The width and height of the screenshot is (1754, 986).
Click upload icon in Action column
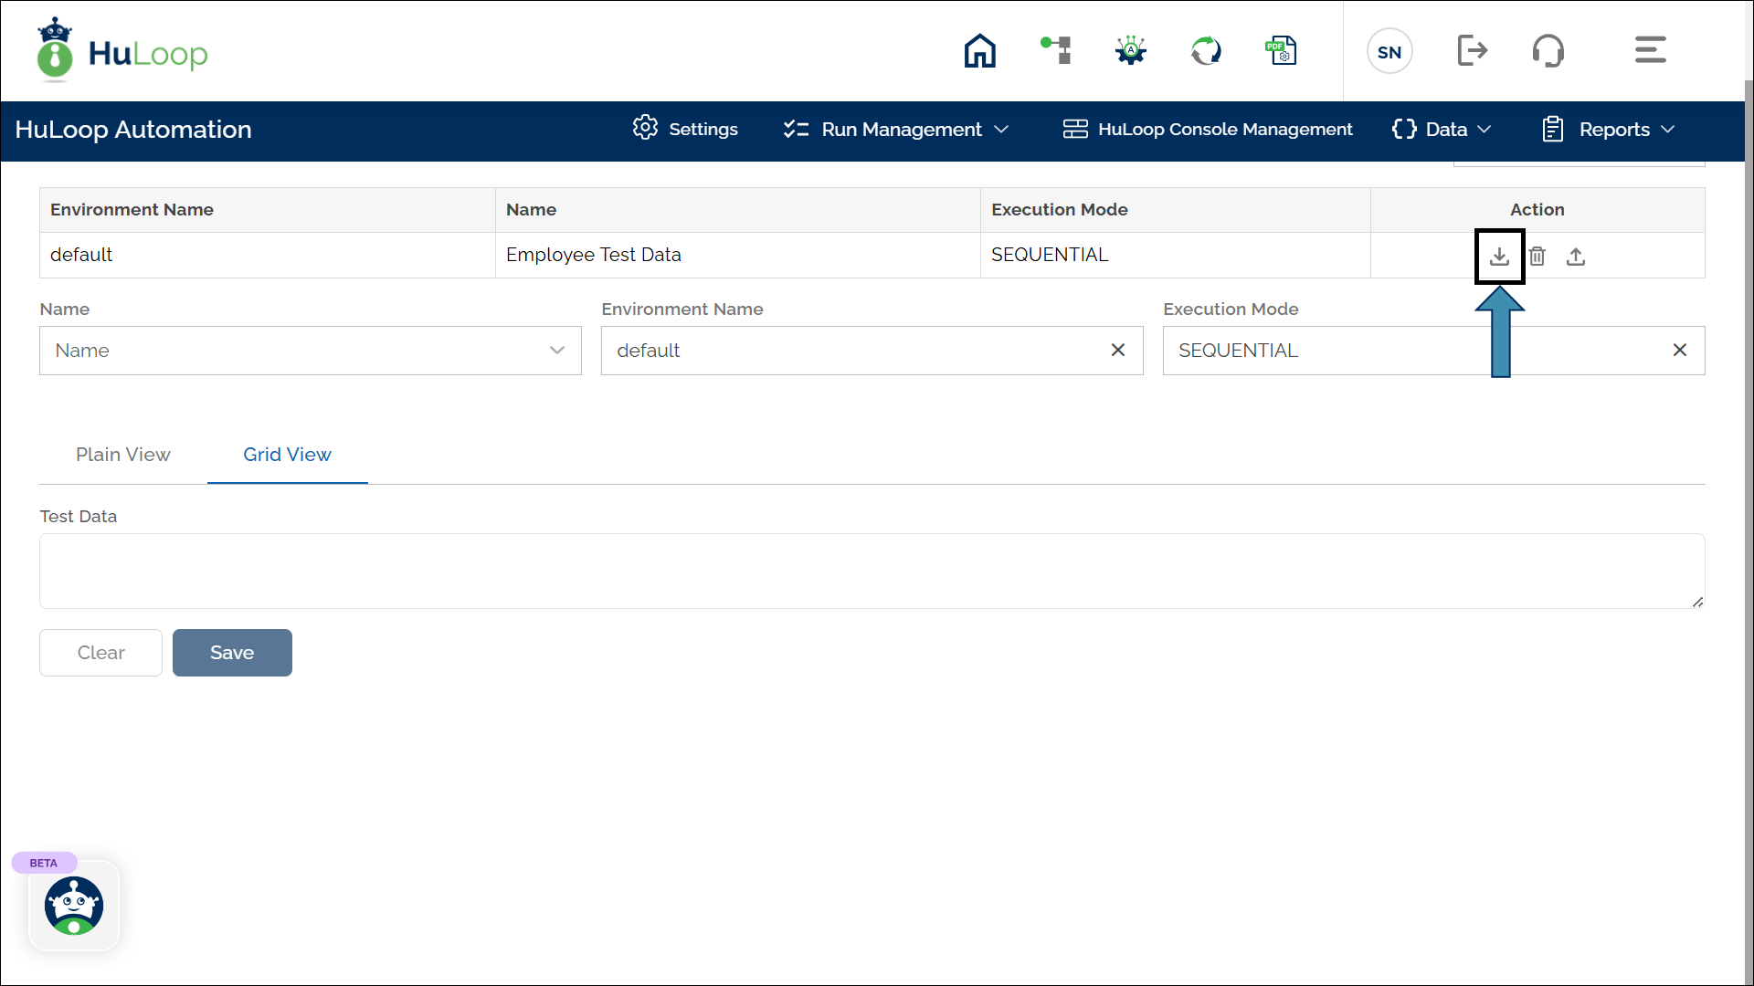(x=1576, y=257)
